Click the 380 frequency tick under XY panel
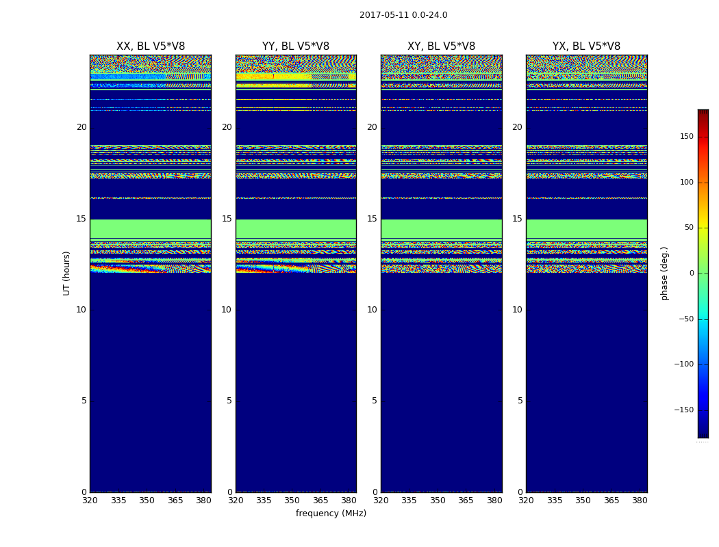 pos(494,501)
